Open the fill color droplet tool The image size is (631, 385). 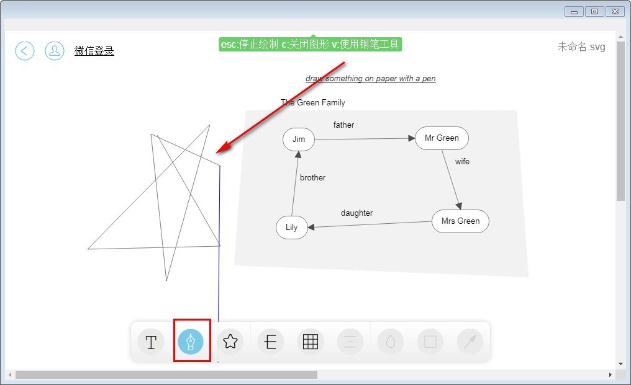pyautogui.click(x=391, y=342)
